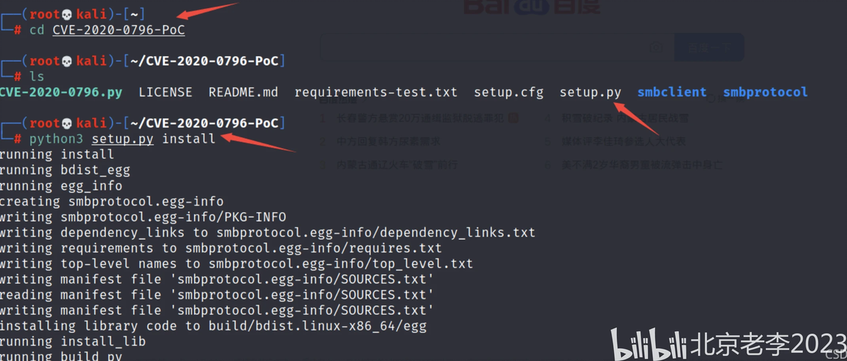847x361 pixels.
Task: Click the smbprotocol directory name in ls output
Action: tap(765, 92)
